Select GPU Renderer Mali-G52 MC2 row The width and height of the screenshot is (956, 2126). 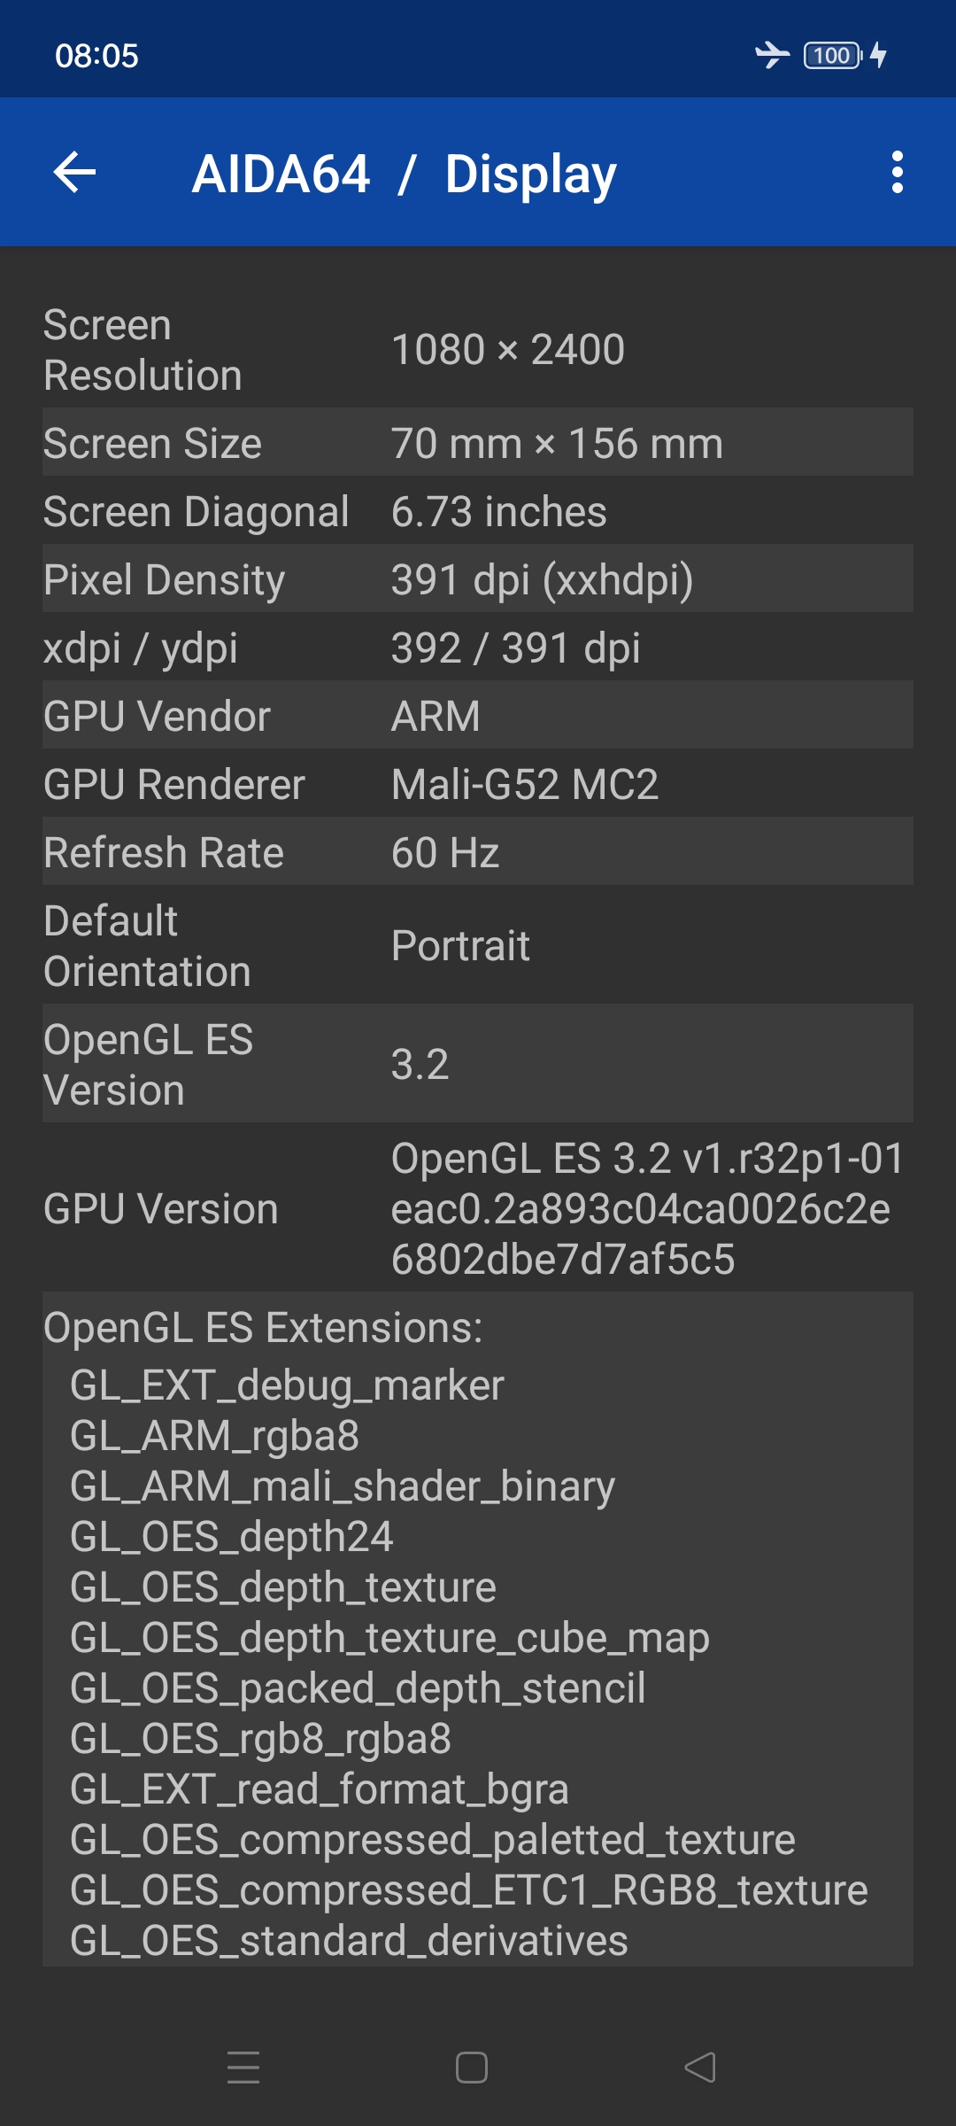pos(478,783)
